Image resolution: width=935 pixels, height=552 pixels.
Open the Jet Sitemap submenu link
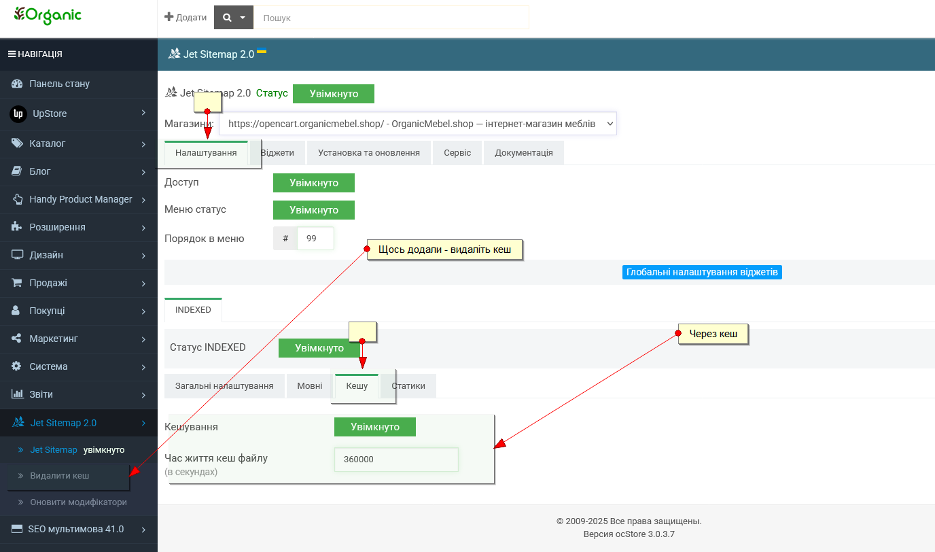click(54, 450)
